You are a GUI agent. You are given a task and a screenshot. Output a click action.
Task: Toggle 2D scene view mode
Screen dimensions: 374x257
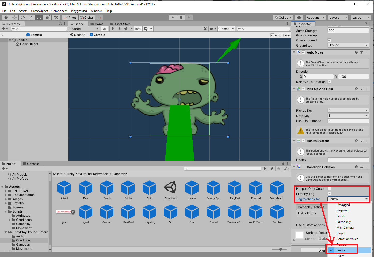click(x=104, y=29)
